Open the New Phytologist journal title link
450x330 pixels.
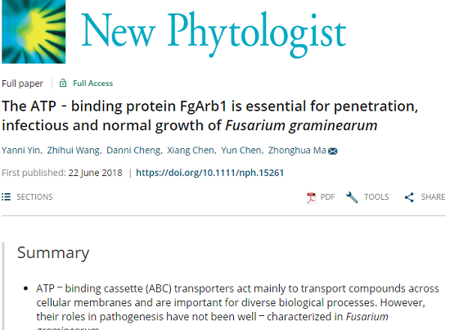pos(214,34)
